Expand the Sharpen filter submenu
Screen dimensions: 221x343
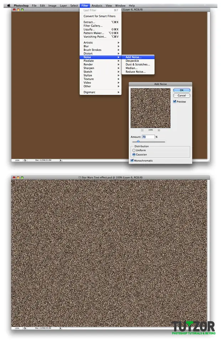pyautogui.click(x=101, y=68)
